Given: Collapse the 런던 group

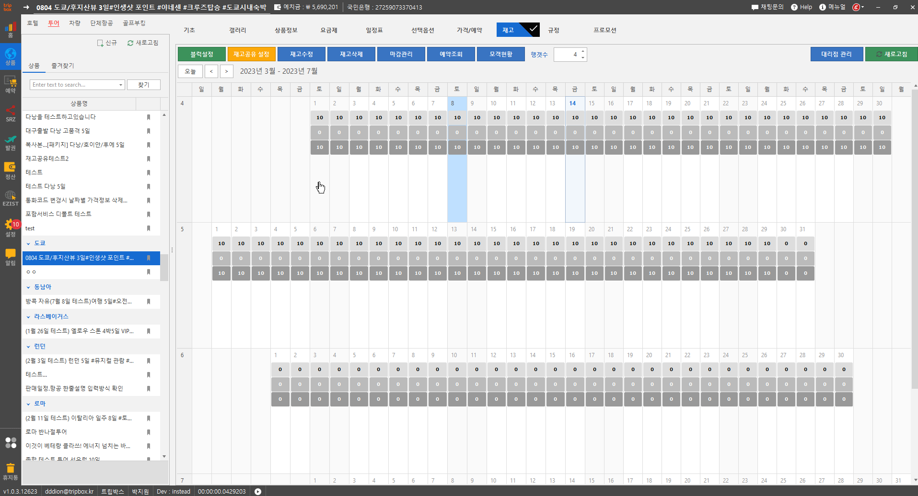Looking at the screenshot, I should (x=28, y=347).
